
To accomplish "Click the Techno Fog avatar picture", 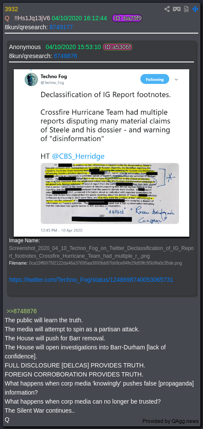I will [31, 79].
